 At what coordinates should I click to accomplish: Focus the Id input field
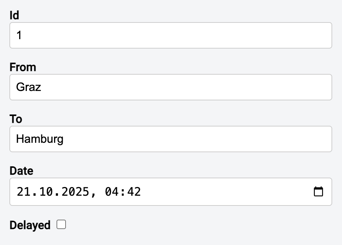pyautogui.click(x=171, y=36)
